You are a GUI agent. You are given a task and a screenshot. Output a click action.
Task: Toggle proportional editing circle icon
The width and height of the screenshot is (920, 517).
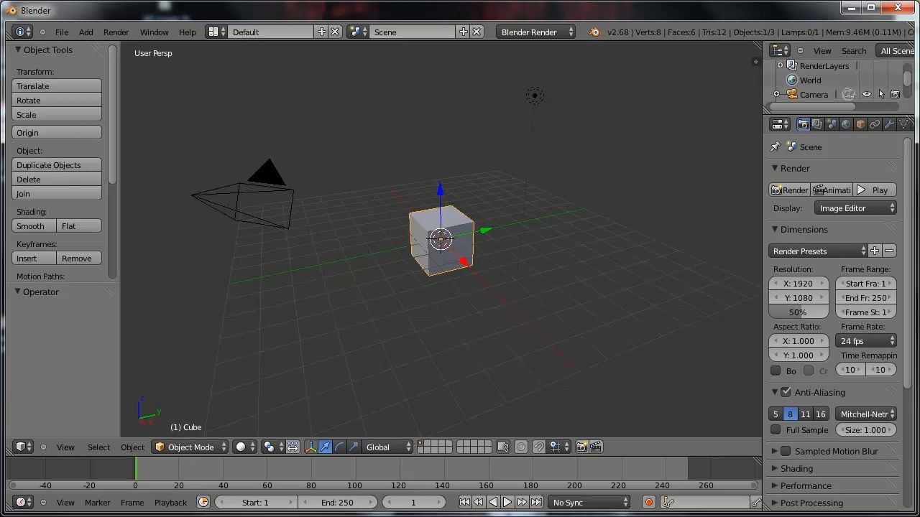click(x=521, y=447)
